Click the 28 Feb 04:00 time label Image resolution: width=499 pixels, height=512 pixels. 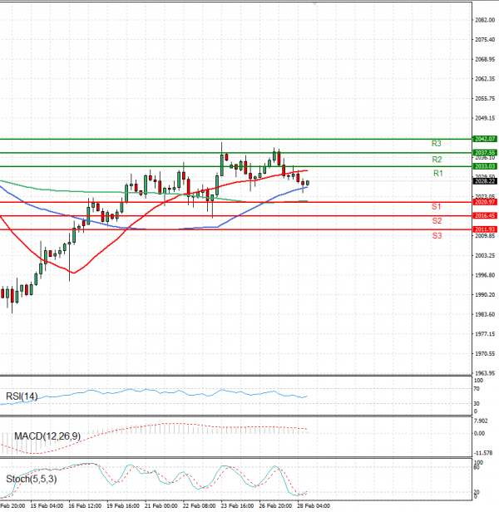314,506
